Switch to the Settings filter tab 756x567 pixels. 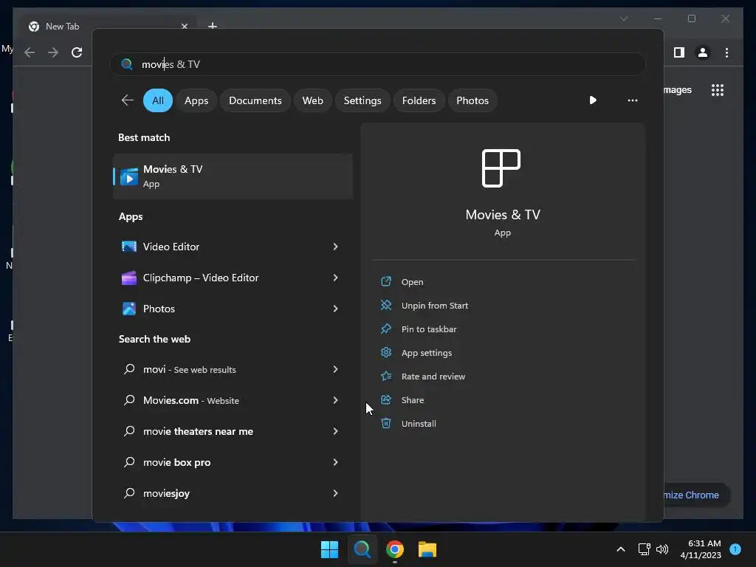tap(362, 100)
